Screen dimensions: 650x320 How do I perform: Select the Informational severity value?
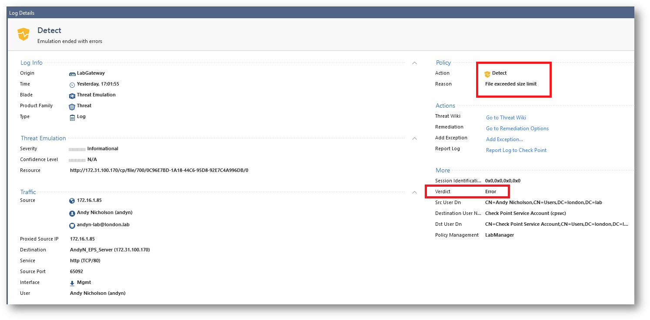103,148
